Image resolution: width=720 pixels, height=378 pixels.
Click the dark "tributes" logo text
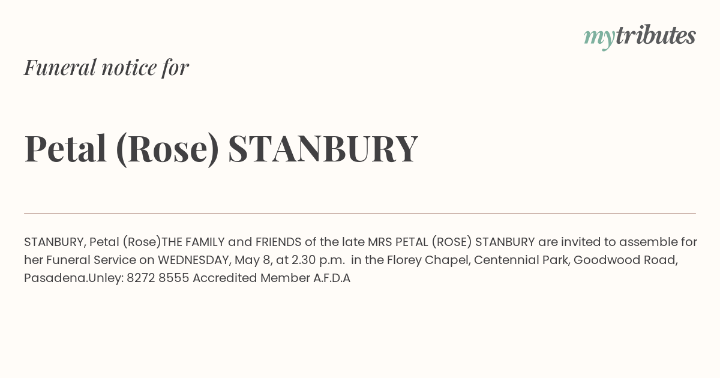[x=655, y=36]
